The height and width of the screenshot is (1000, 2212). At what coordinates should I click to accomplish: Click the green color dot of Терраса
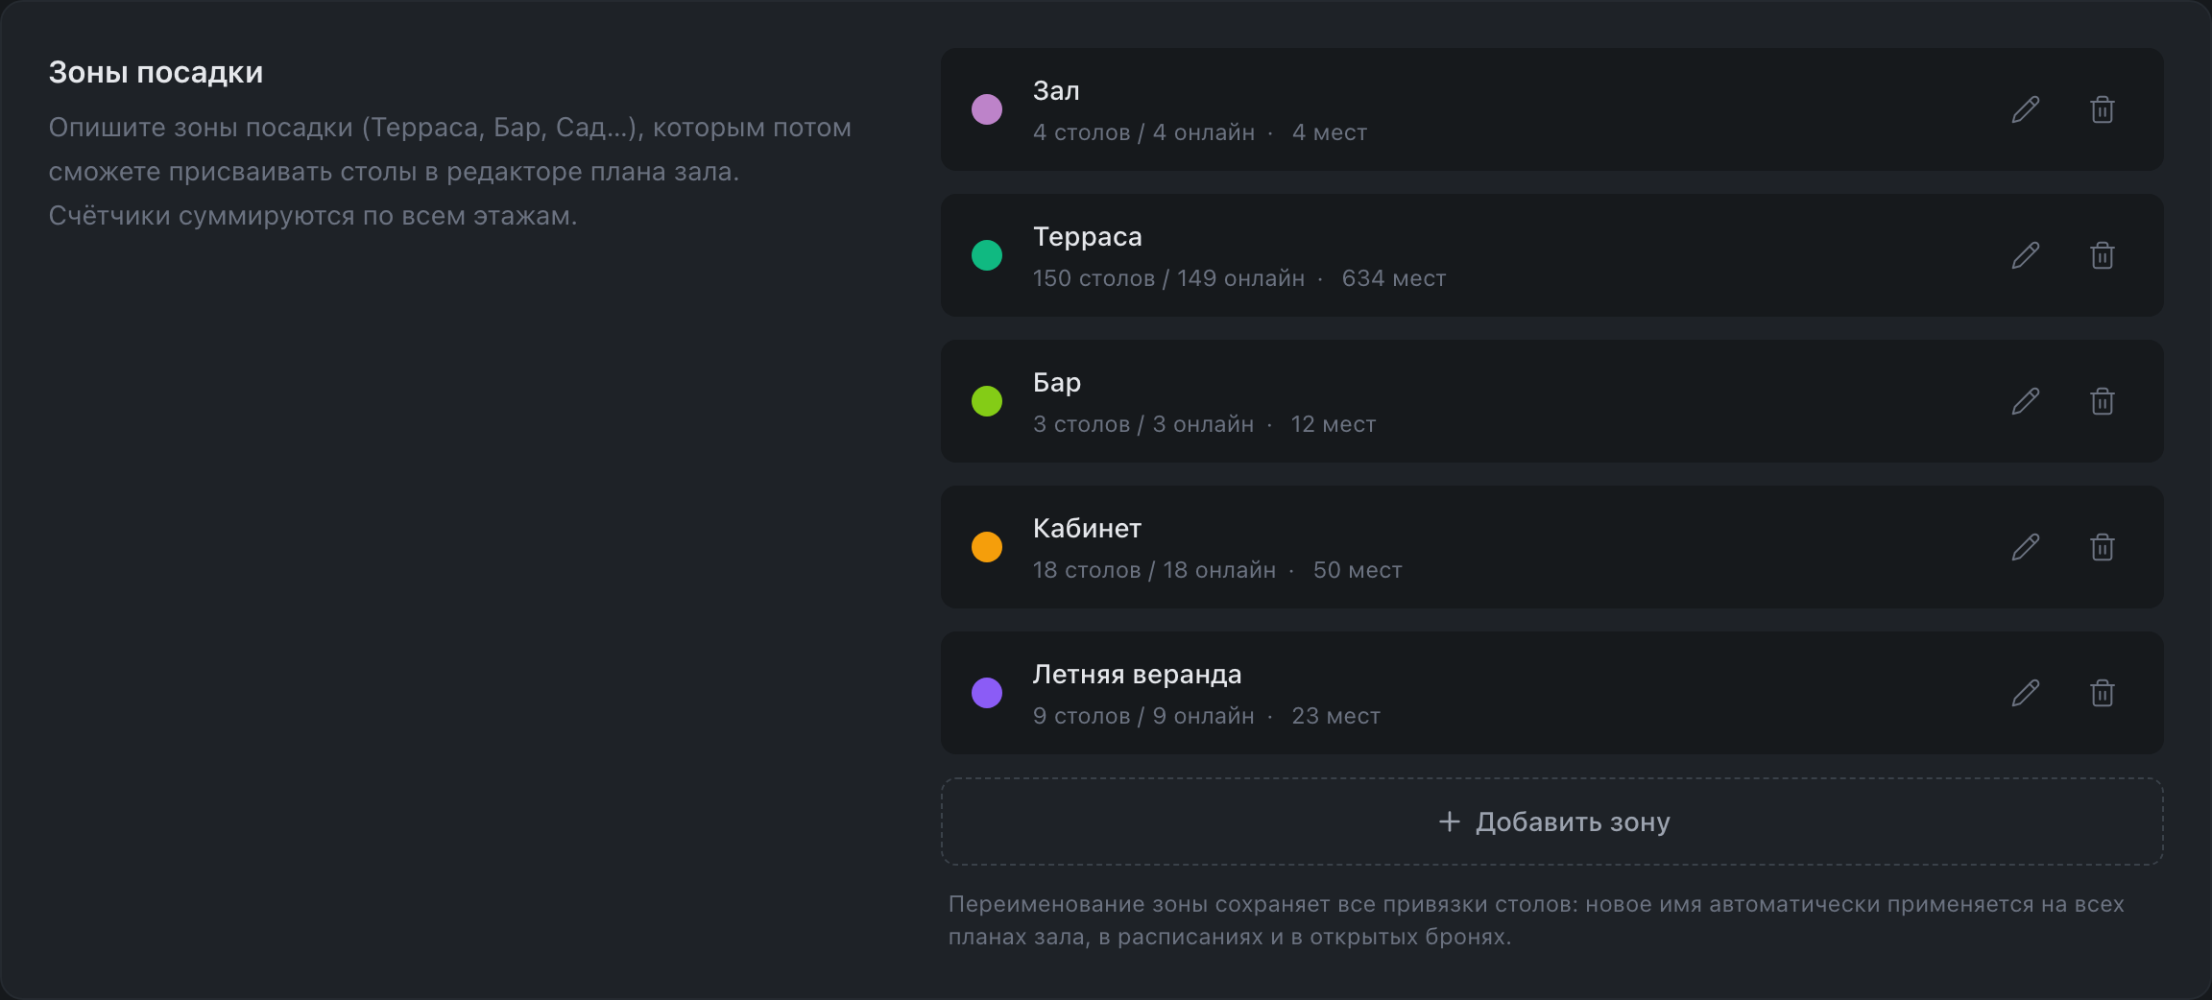point(987,255)
